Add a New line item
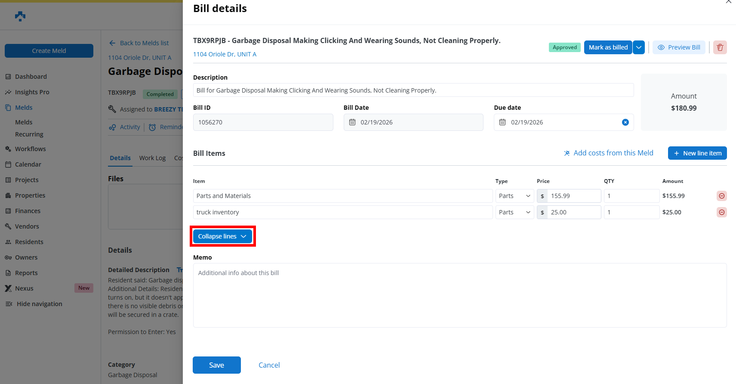This screenshot has width=736, height=384. [x=697, y=153]
